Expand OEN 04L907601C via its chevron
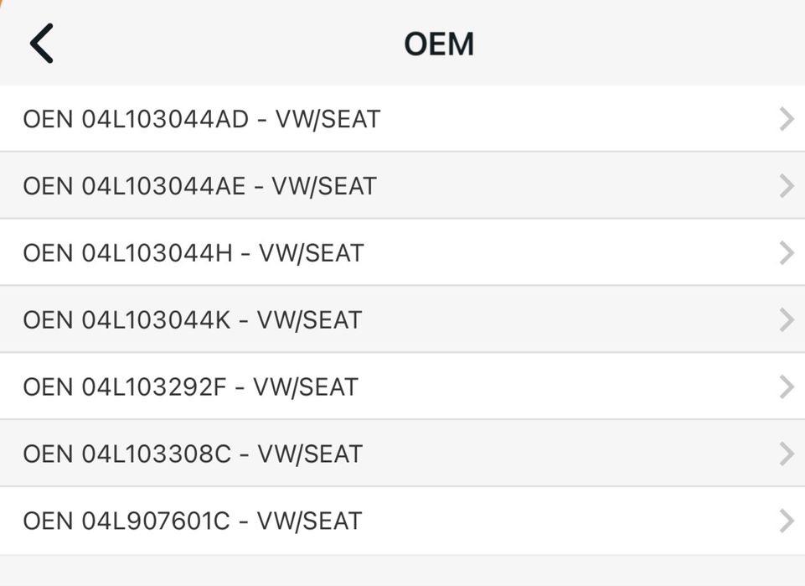The width and height of the screenshot is (805, 586). tap(786, 521)
